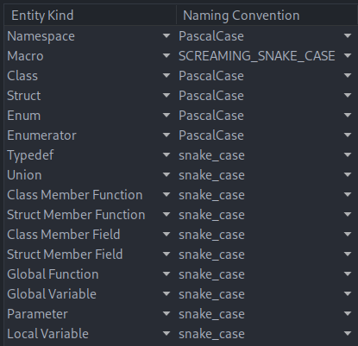This screenshot has height=346, width=358.
Task: Open the Parameter naming convention dropdown arrow
Action: [x=348, y=314]
